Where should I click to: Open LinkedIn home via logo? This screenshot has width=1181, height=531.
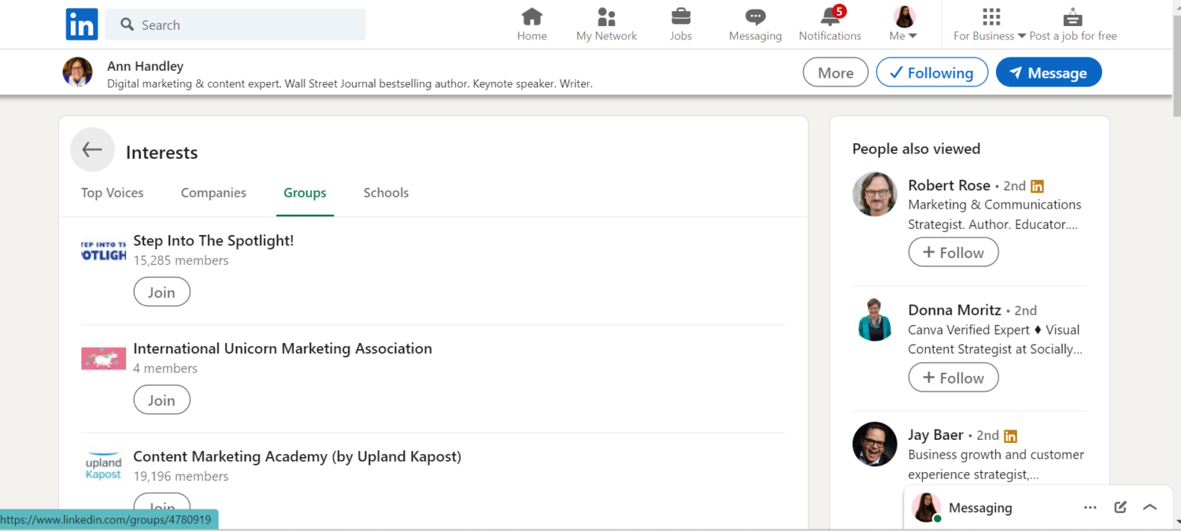click(x=81, y=24)
